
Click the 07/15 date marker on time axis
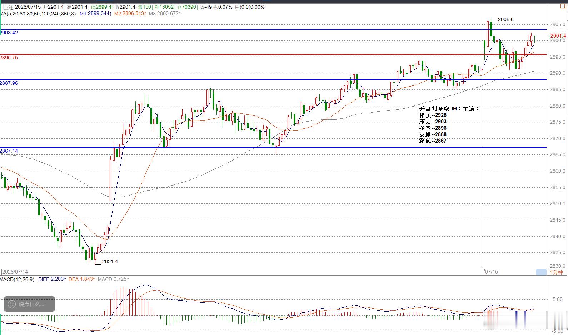pos(491,272)
